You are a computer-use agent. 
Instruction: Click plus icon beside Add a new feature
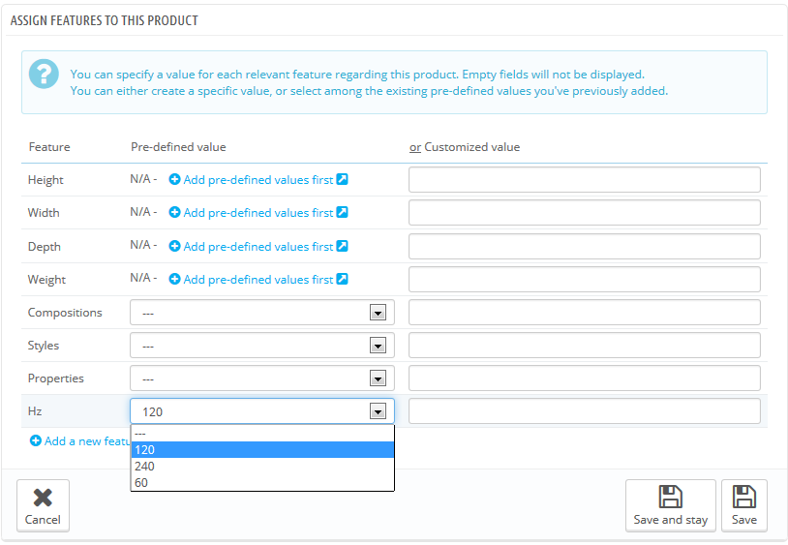(x=36, y=440)
